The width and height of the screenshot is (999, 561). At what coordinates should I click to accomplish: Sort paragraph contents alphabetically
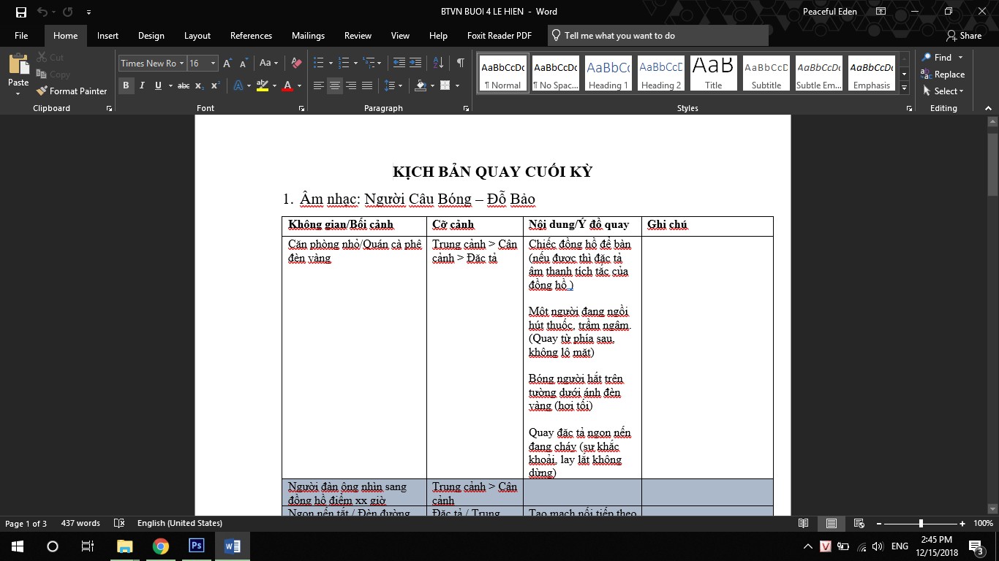(x=438, y=63)
